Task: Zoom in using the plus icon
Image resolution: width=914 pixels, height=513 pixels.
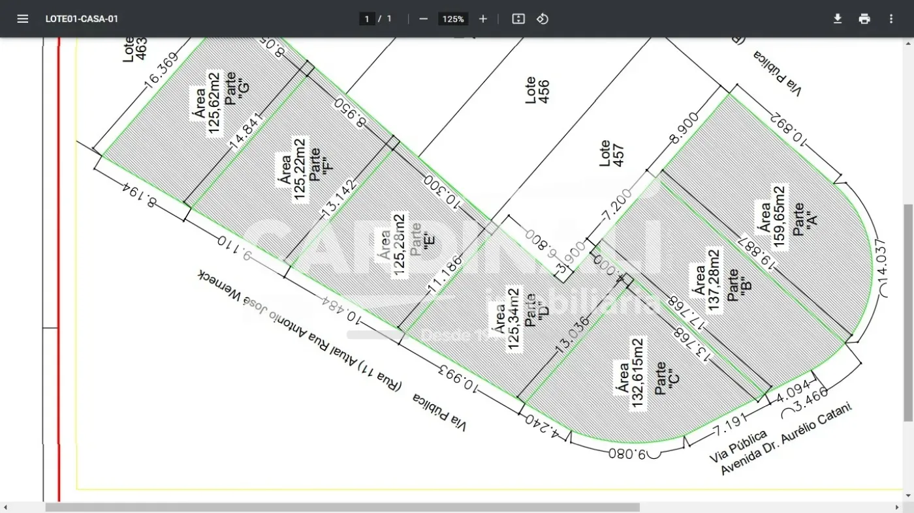Action: [482, 18]
